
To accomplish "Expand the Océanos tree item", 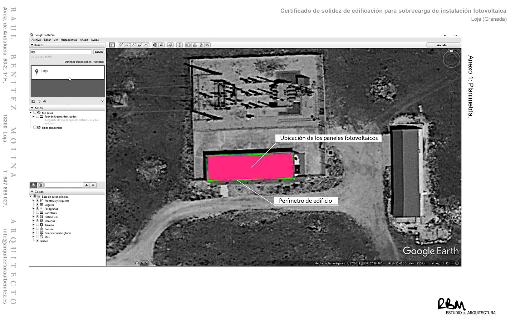I will pos(33,221).
